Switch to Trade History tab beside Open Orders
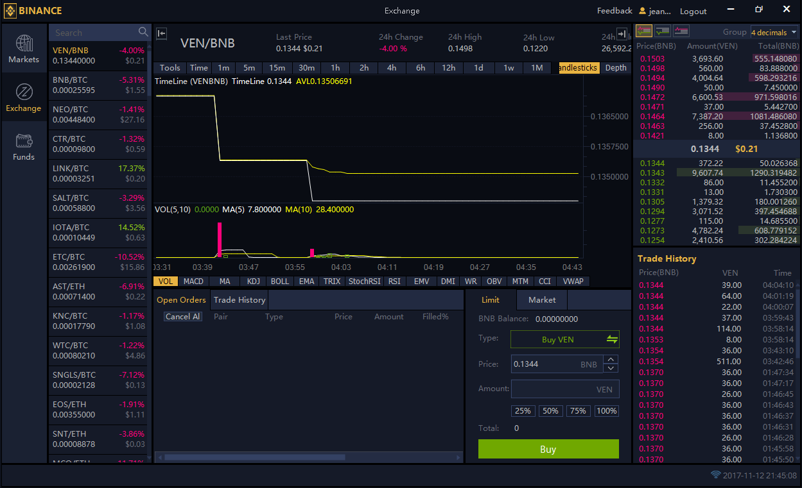The height and width of the screenshot is (488, 802). coord(239,299)
